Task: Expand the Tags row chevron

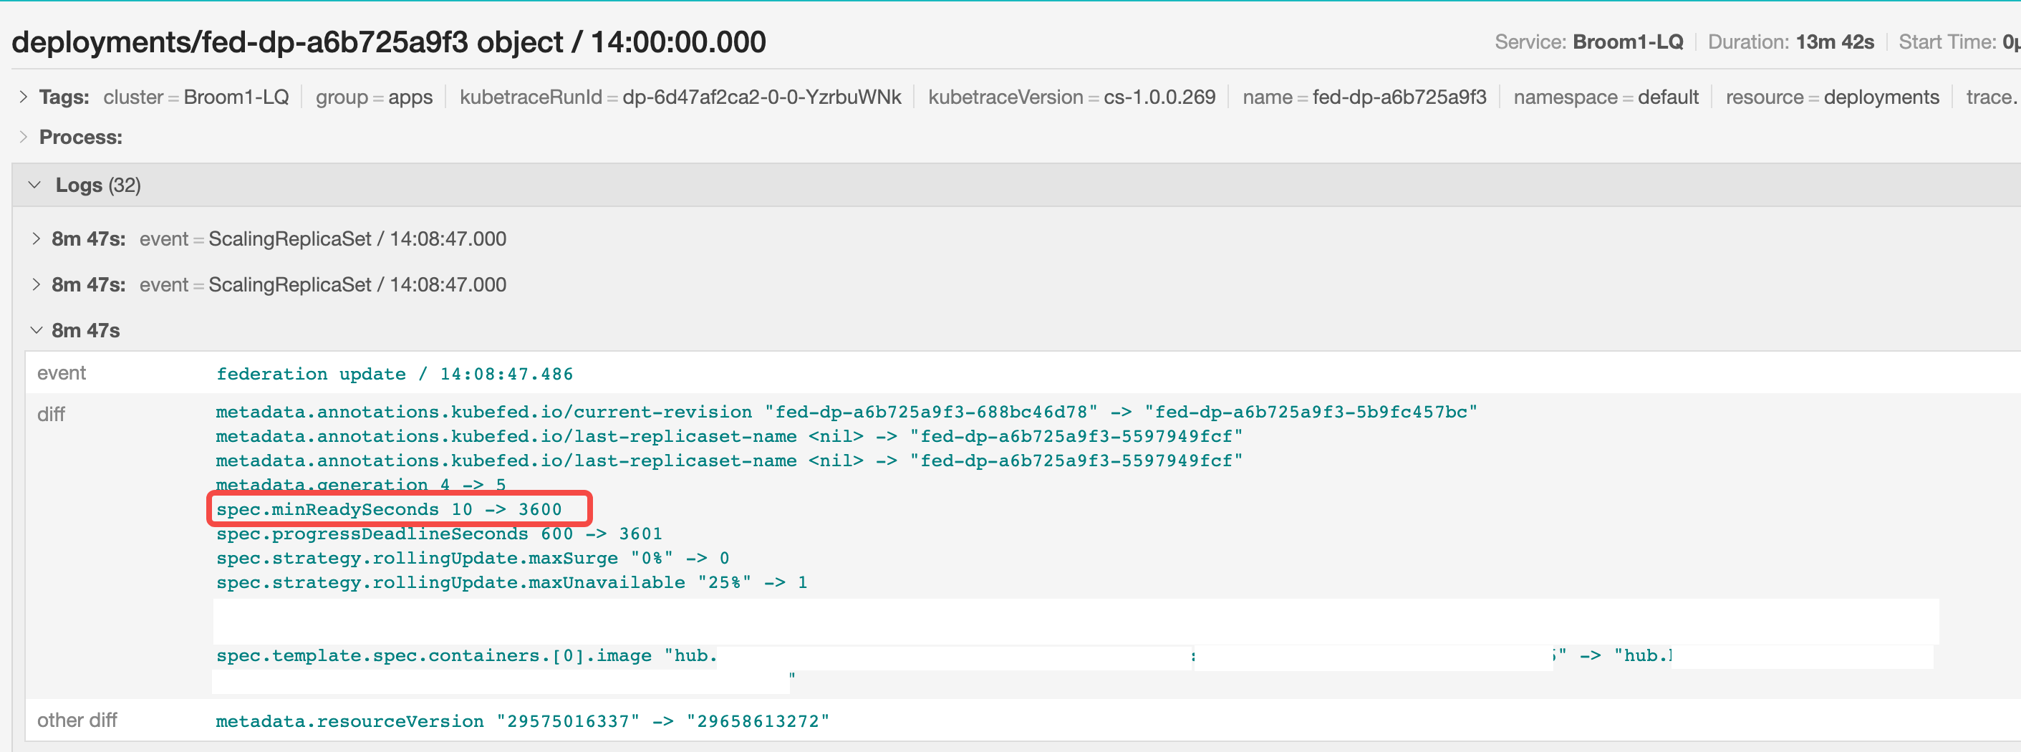Action: (x=24, y=97)
